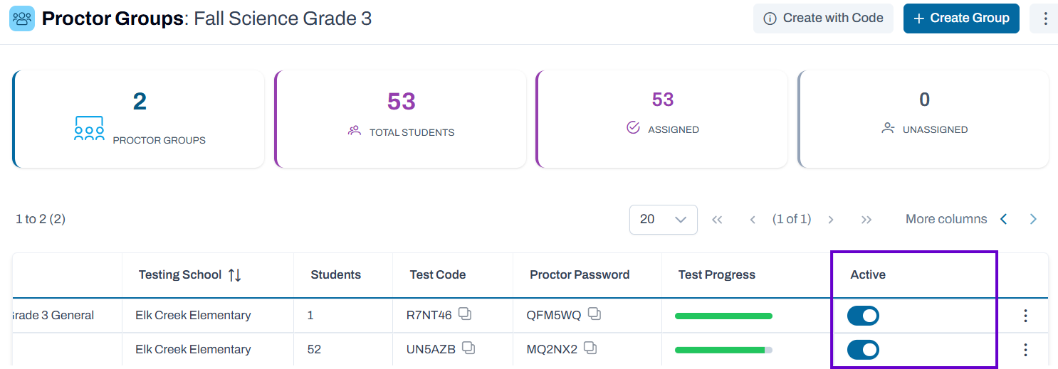Open row actions for UN5AZB group

tap(1025, 349)
